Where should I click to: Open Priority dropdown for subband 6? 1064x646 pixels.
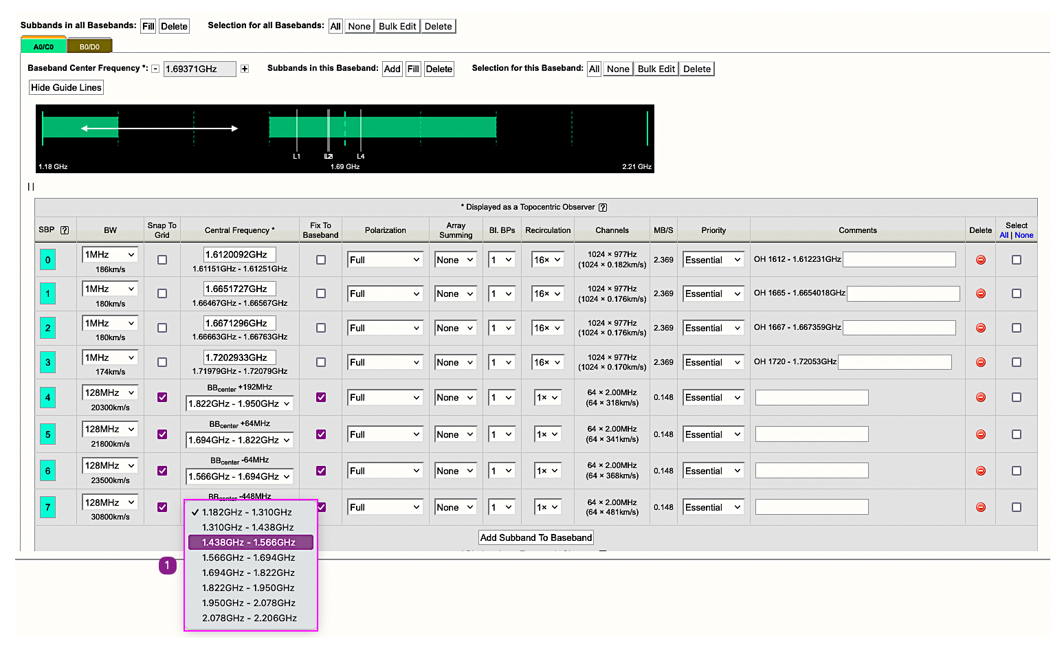pyautogui.click(x=713, y=471)
